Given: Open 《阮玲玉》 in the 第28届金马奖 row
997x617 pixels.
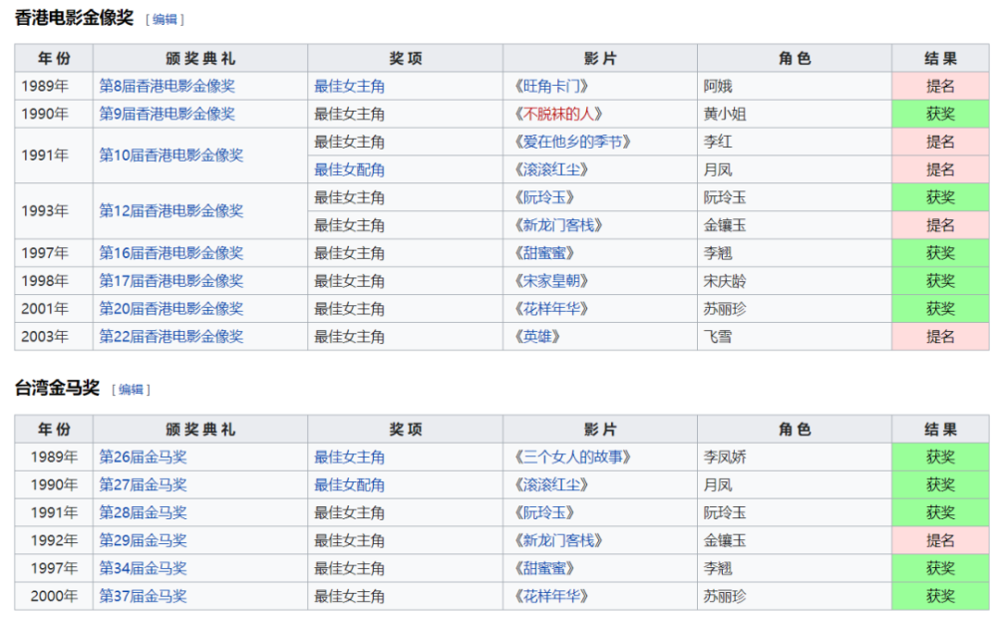Looking at the screenshot, I should coord(544,512).
